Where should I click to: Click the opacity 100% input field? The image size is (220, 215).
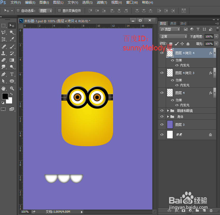[x=209, y=36]
